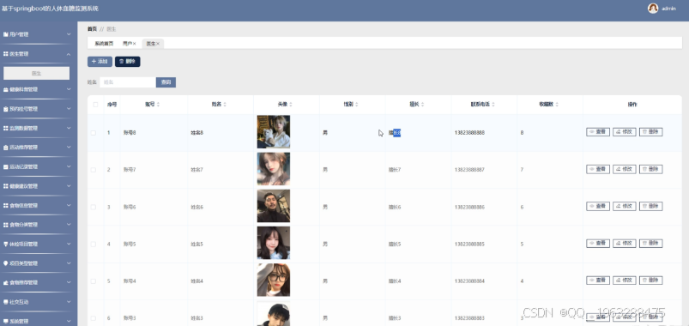Image resolution: width=689 pixels, height=326 pixels.
Task: Click the 社交互动 sidebar icon
Action: 6,302
